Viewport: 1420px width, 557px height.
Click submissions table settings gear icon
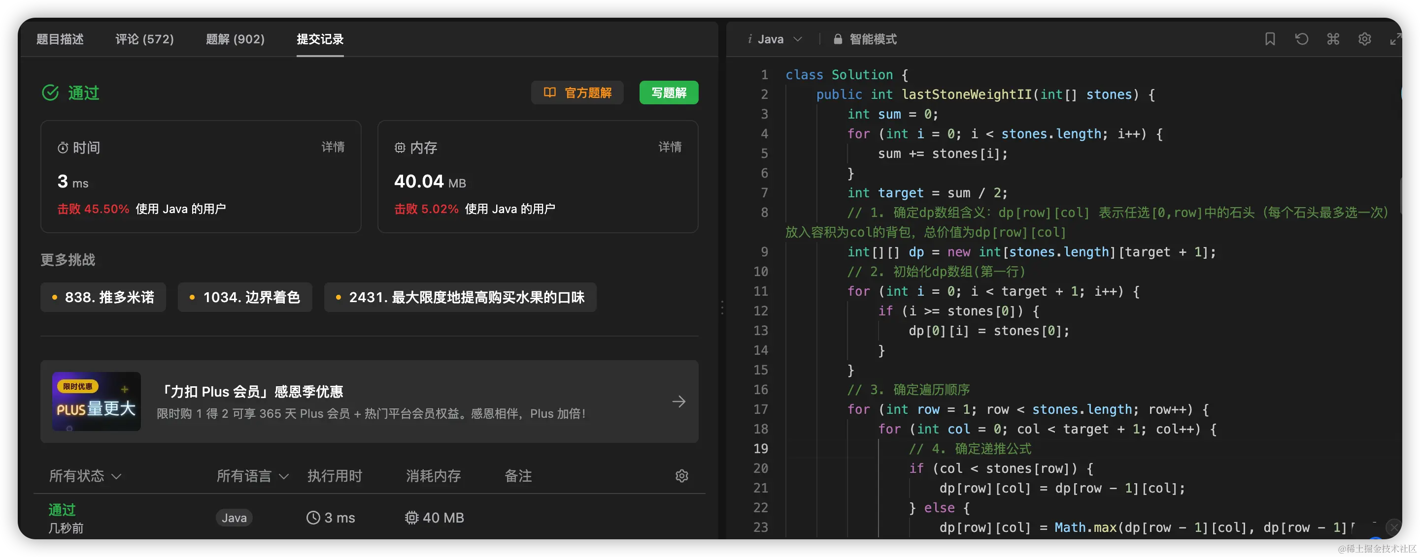coord(682,475)
